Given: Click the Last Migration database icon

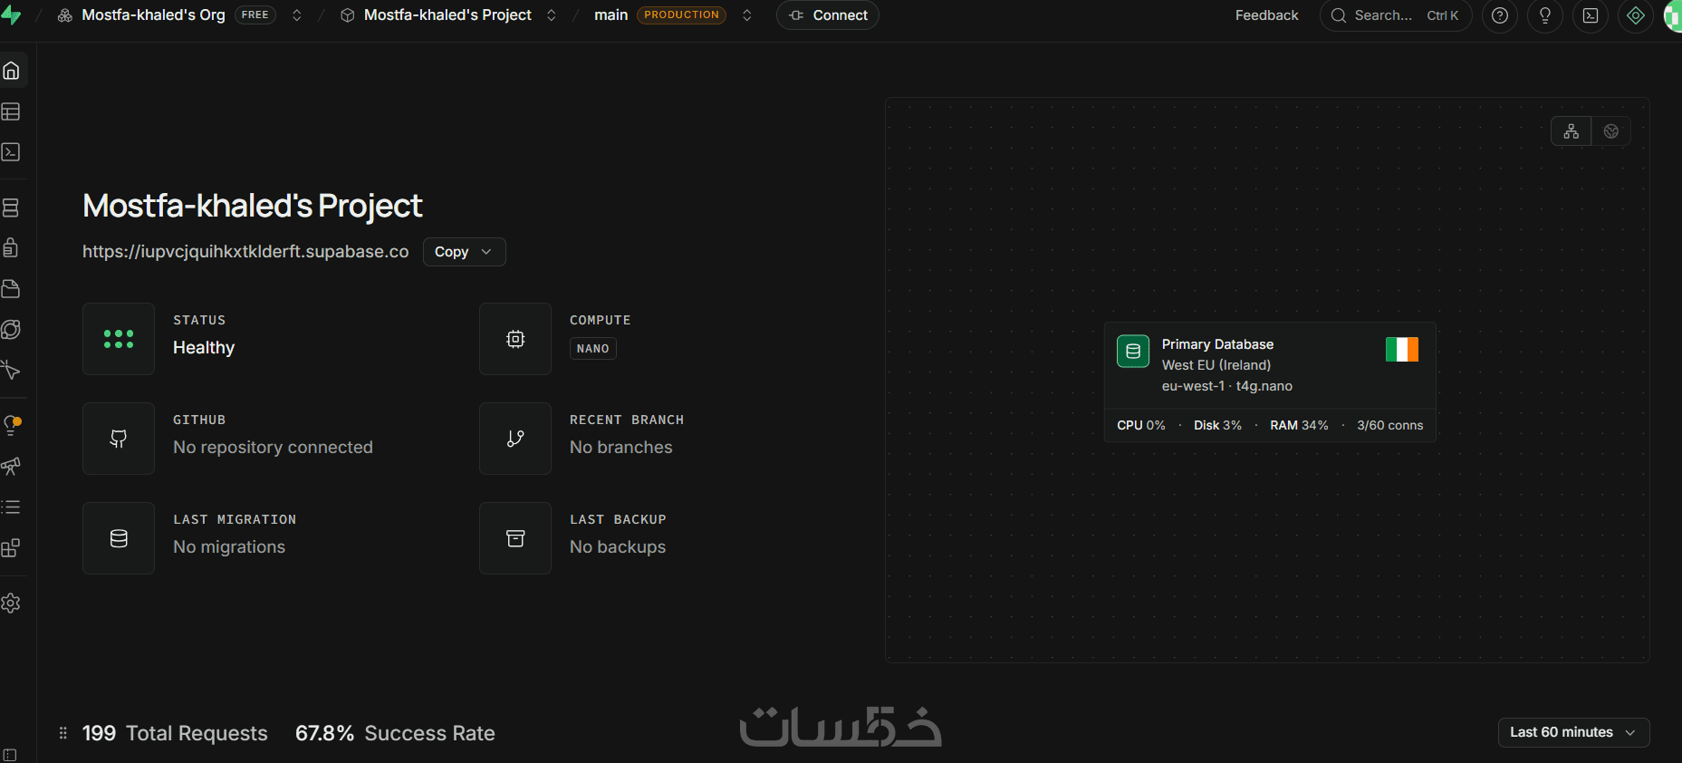Looking at the screenshot, I should click(119, 538).
